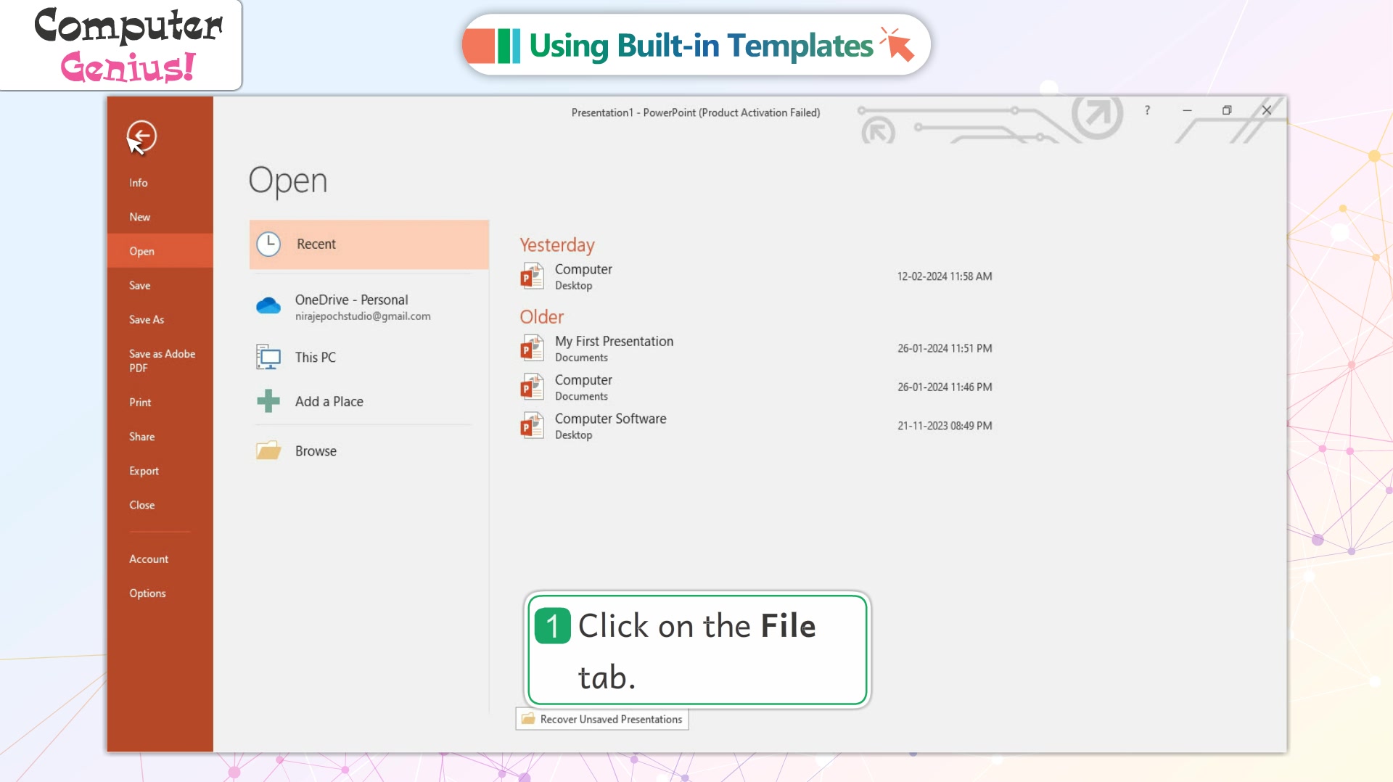Click the nirajepochstudio@gmail.com account text
Image resolution: width=1393 pixels, height=782 pixels.
363,316
